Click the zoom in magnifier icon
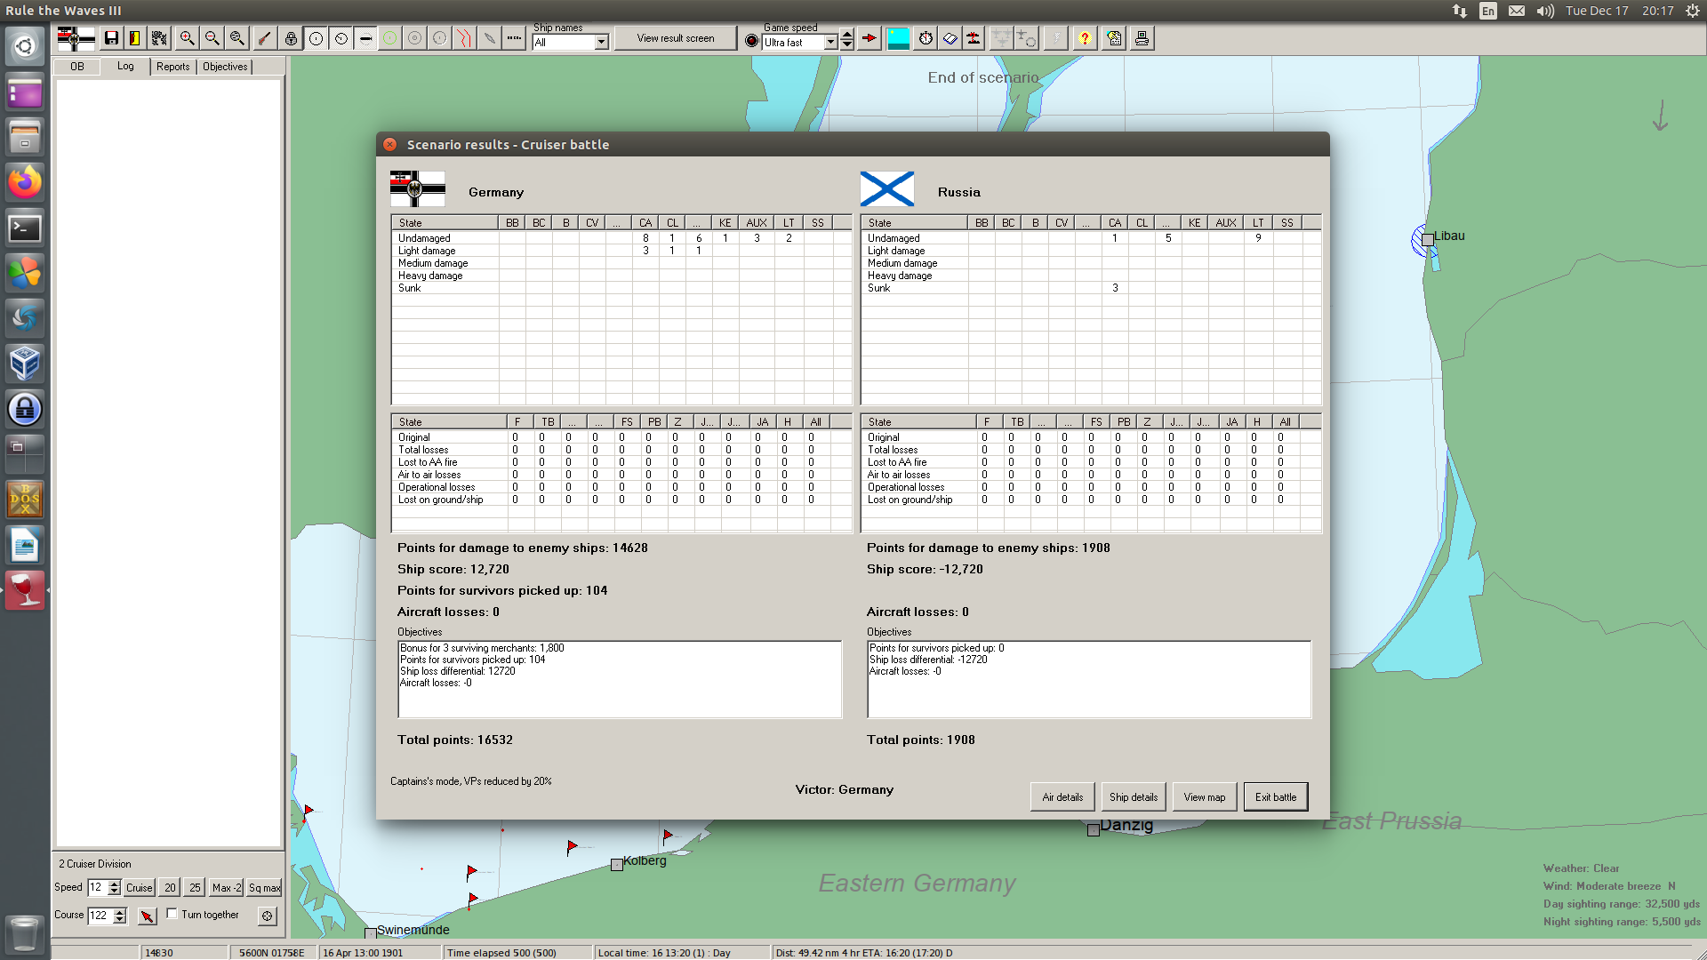This screenshot has height=960, width=1707. coord(187,38)
